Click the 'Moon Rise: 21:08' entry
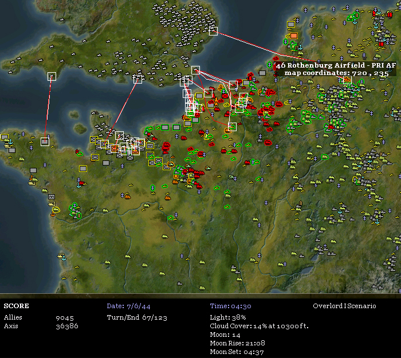 tap(237, 343)
